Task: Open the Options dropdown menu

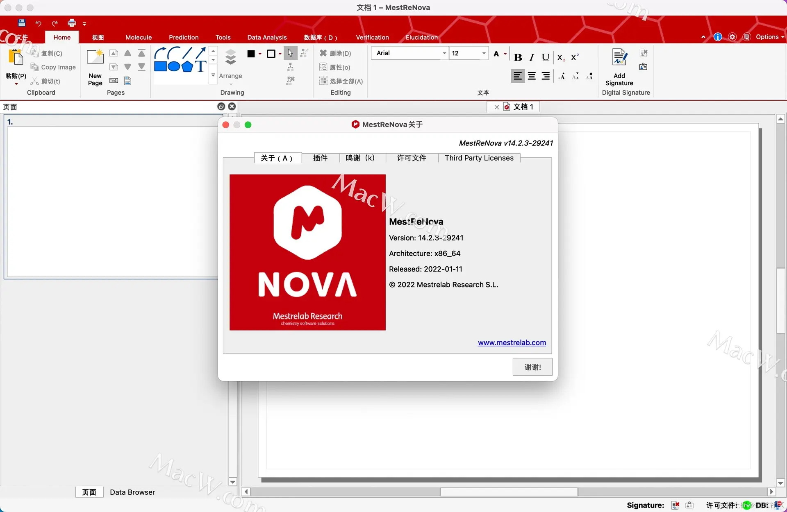Action: [770, 37]
